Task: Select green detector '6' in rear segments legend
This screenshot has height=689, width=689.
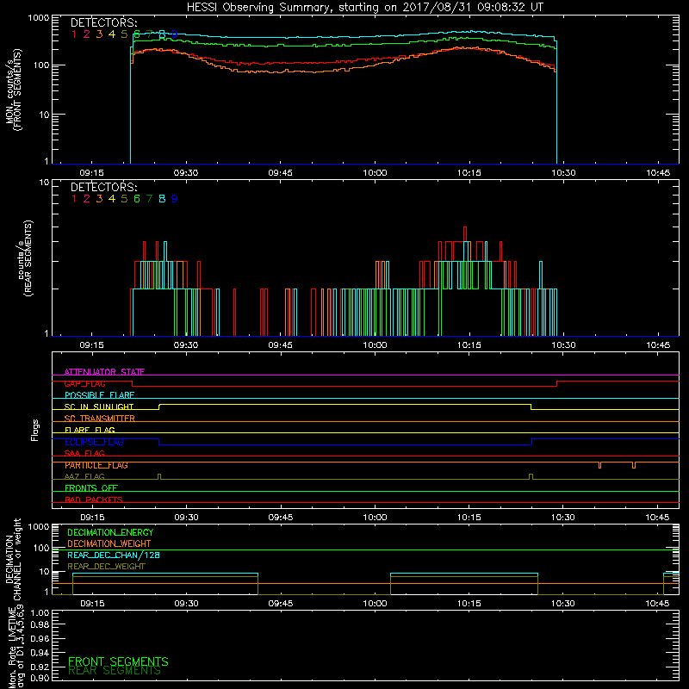Action: pyautogui.click(x=137, y=199)
